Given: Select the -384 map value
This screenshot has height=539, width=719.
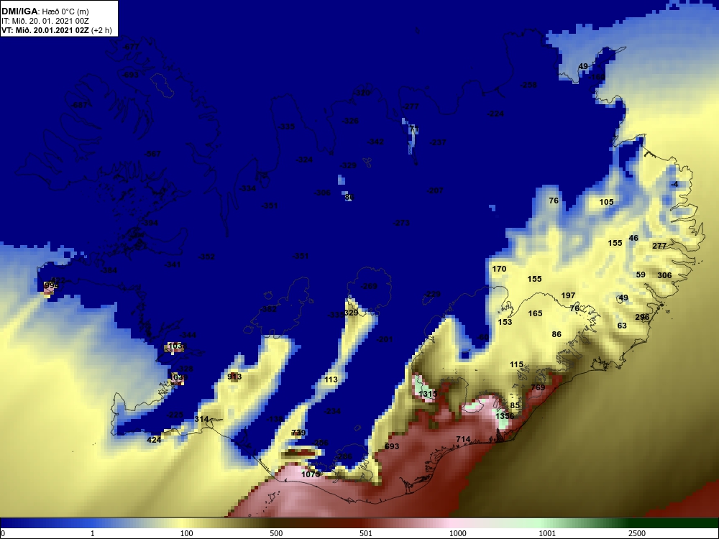Looking at the screenshot, I should tap(109, 270).
